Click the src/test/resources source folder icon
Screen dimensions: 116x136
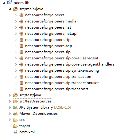point(15,101)
